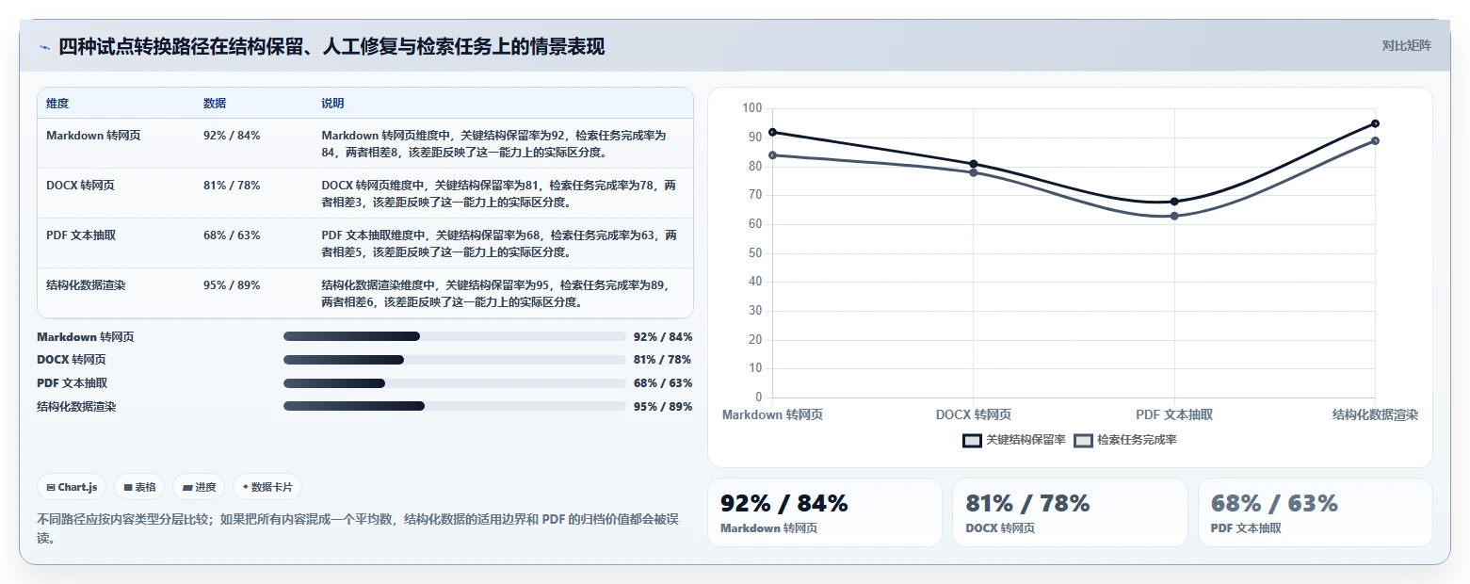Viewport: 1470px width, 584px height.
Task: Click the 68 point above PDF 文本抽取
Action: click(1174, 202)
